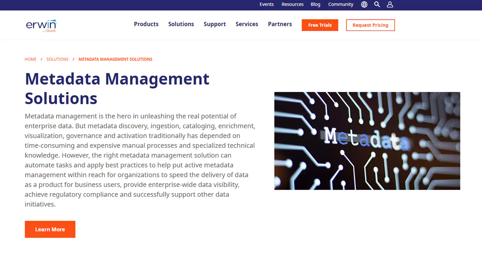Navigate to HOME breadcrumb
The height and width of the screenshot is (263, 482).
(x=31, y=59)
